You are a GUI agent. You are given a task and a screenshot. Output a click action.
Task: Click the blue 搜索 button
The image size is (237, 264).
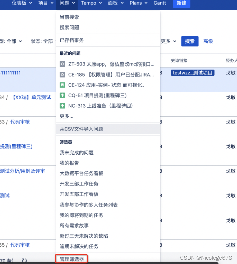click(190, 41)
